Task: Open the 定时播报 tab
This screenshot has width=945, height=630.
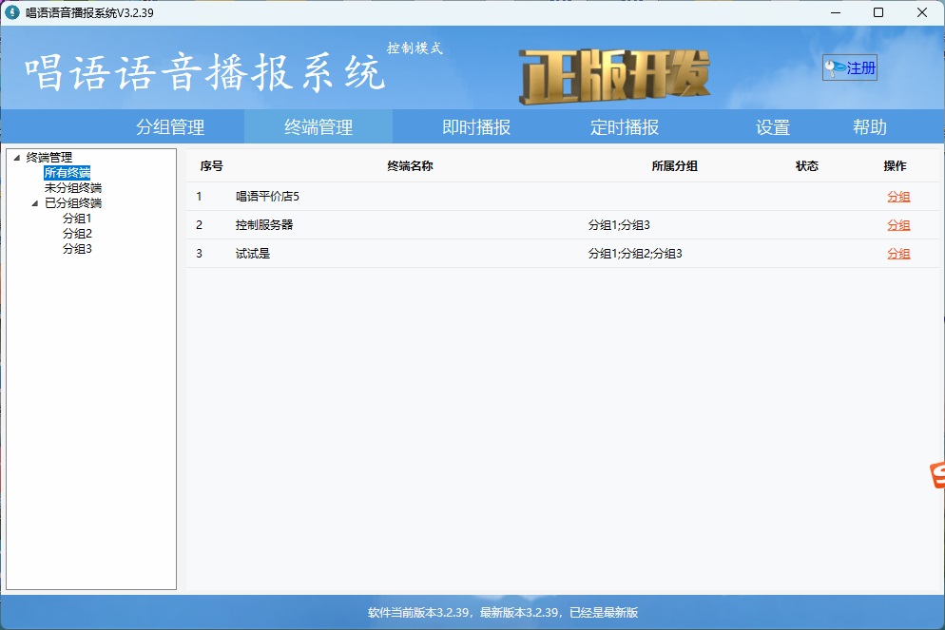Action: pos(624,125)
